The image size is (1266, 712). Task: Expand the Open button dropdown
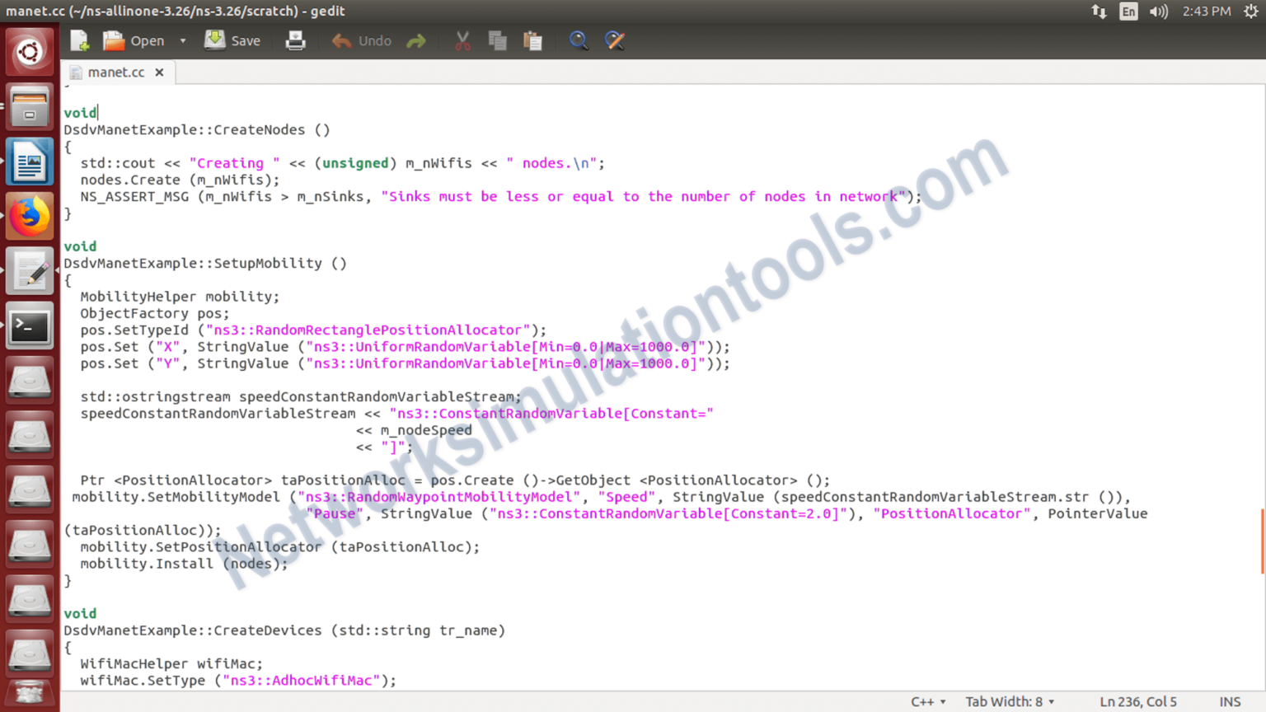[x=182, y=40]
